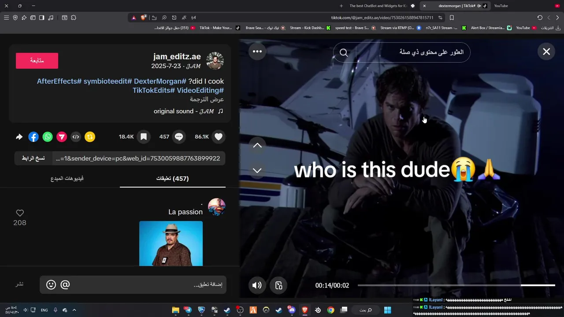
Task: Open the #VideoEditing hashtag
Action: pos(200,90)
